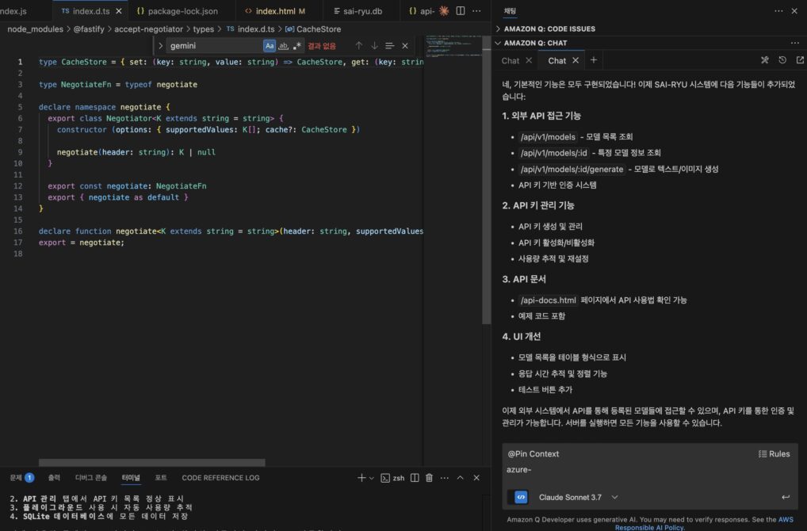Open editor more actions ellipsis menu
This screenshot has width=807, height=531.
click(476, 11)
